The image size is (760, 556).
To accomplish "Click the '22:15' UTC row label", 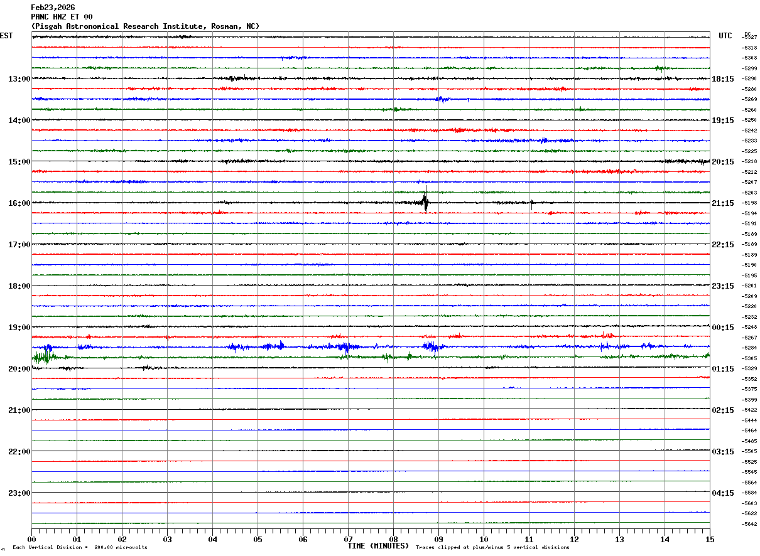I will pyautogui.click(x=723, y=245).
